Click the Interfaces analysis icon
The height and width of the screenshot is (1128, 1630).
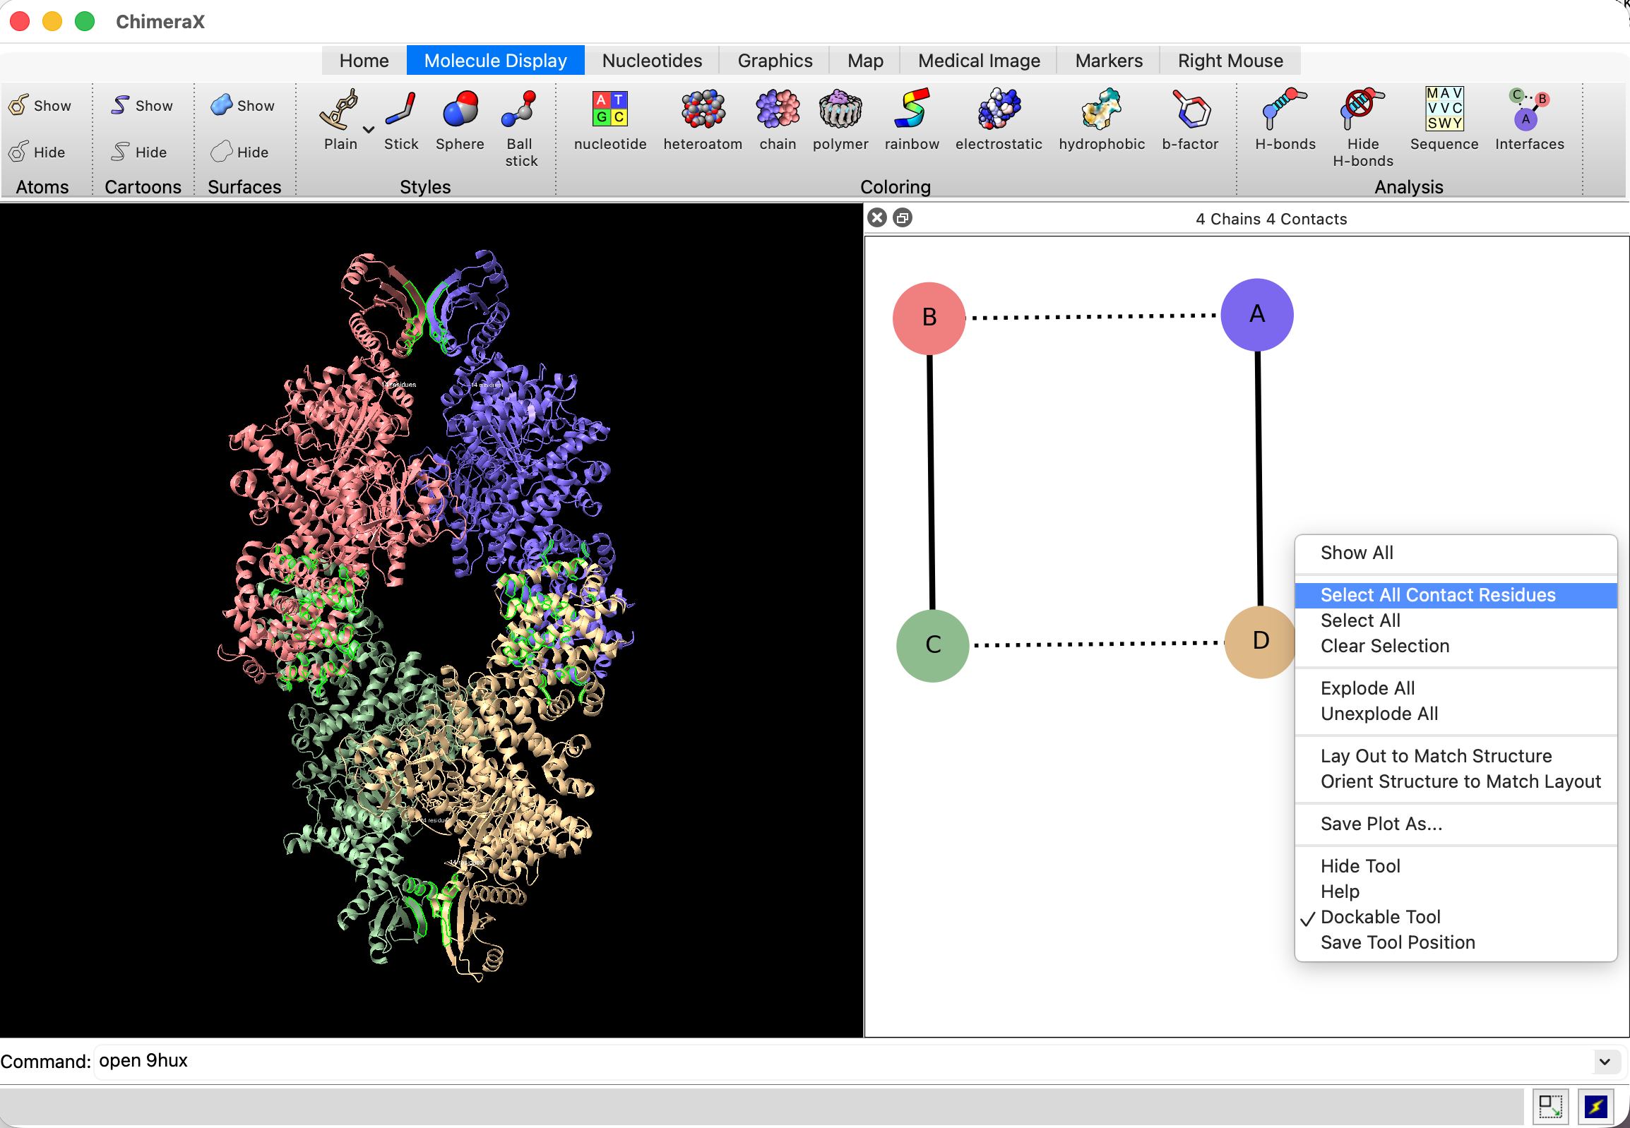coord(1529,109)
